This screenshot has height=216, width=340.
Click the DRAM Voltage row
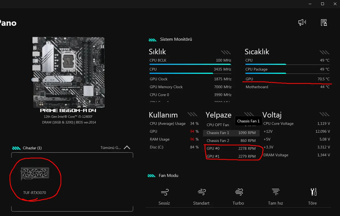pos(297,155)
